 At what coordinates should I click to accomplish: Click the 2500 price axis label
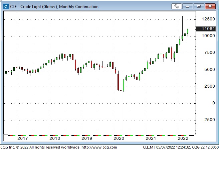click(x=210, y=86)
